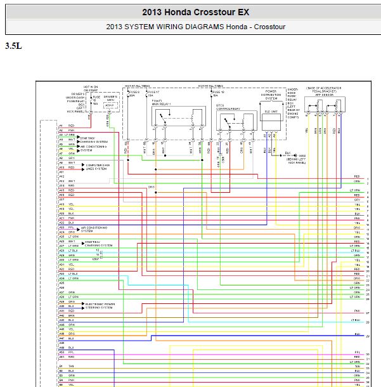Click the arrowhead on pin A30 BLU wire
The height and width of the screenshot is (387, 381).
click(83, 308)
